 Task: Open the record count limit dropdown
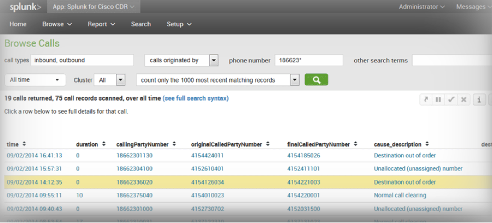295,80
